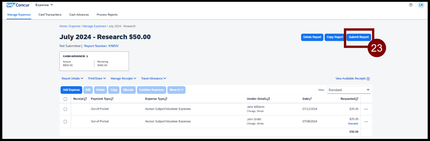
Task: Go to Expense breadcrumb link
Action: click(75, 26)
